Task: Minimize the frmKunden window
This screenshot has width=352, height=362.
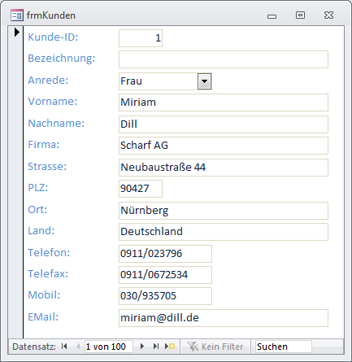Action: tap(272, 16)
